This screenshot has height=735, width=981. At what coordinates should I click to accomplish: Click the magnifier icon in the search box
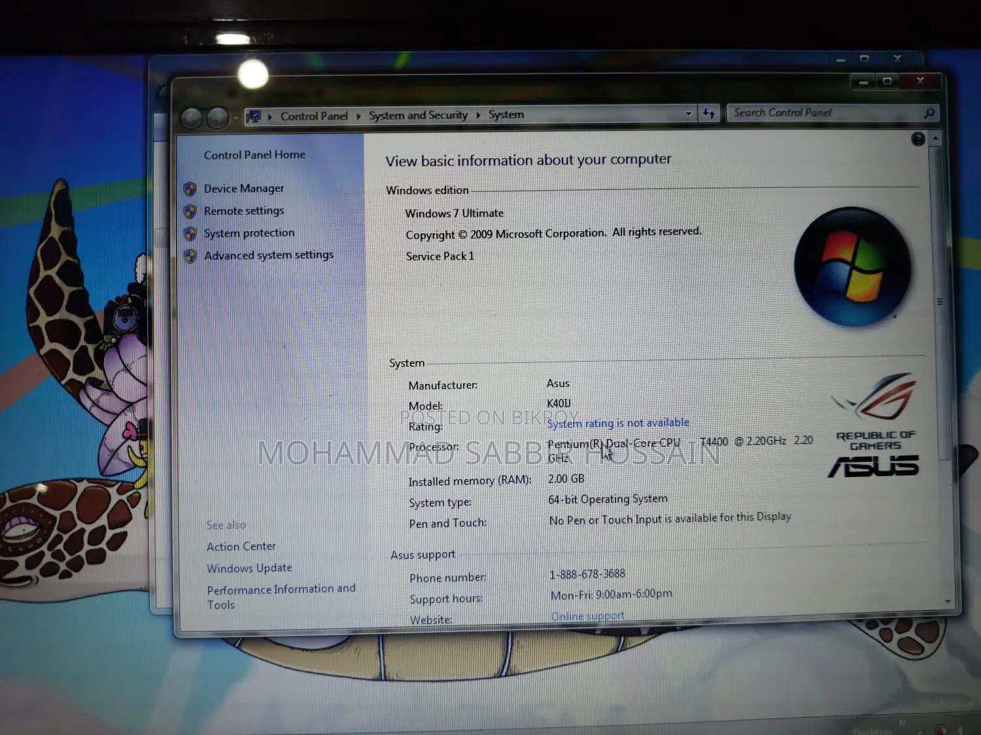click(929, 113)
